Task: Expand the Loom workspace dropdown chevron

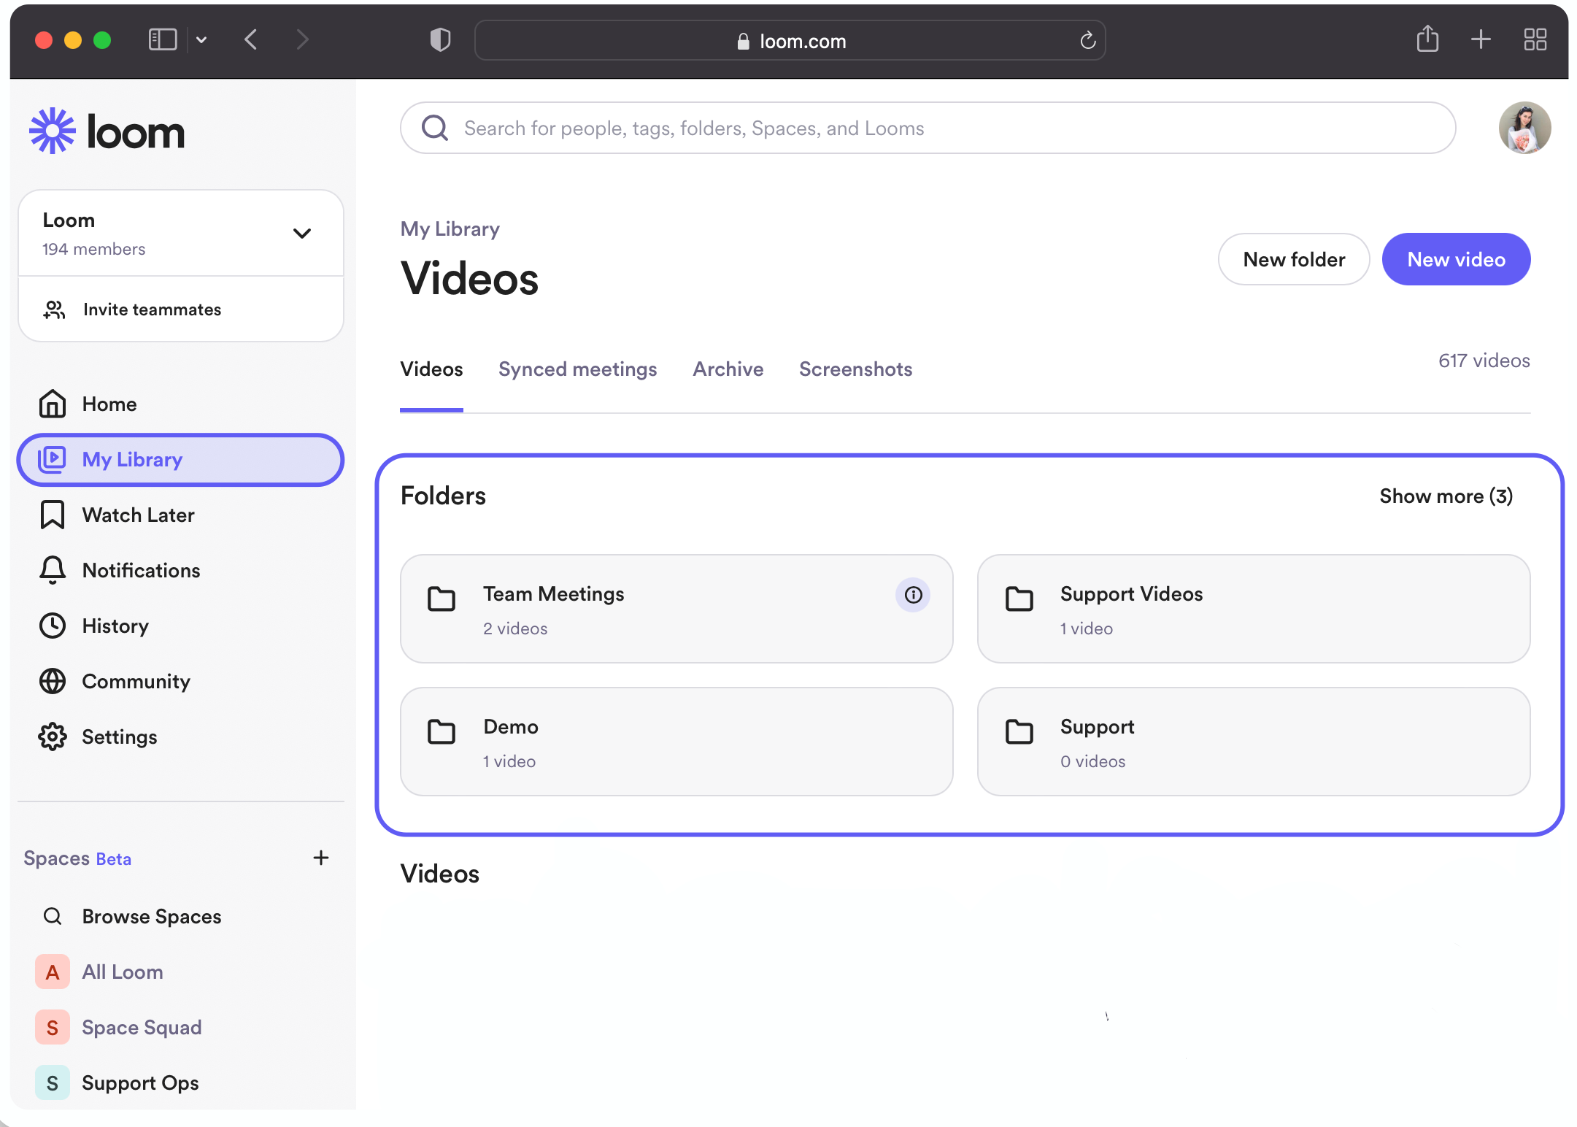Action: (301, 234)
